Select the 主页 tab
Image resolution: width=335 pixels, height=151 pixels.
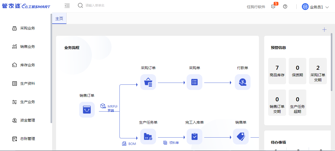(x=59, y=19)
